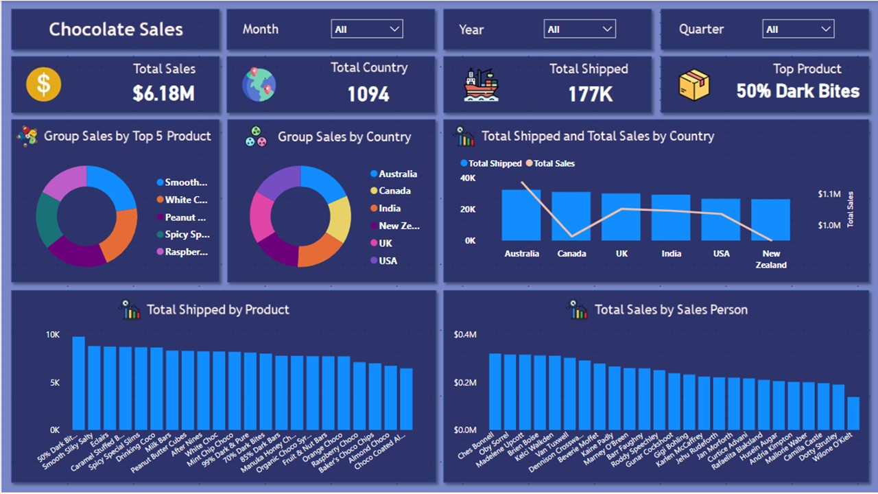Toggle Total Shipped legend item

[x=491, y=163]
